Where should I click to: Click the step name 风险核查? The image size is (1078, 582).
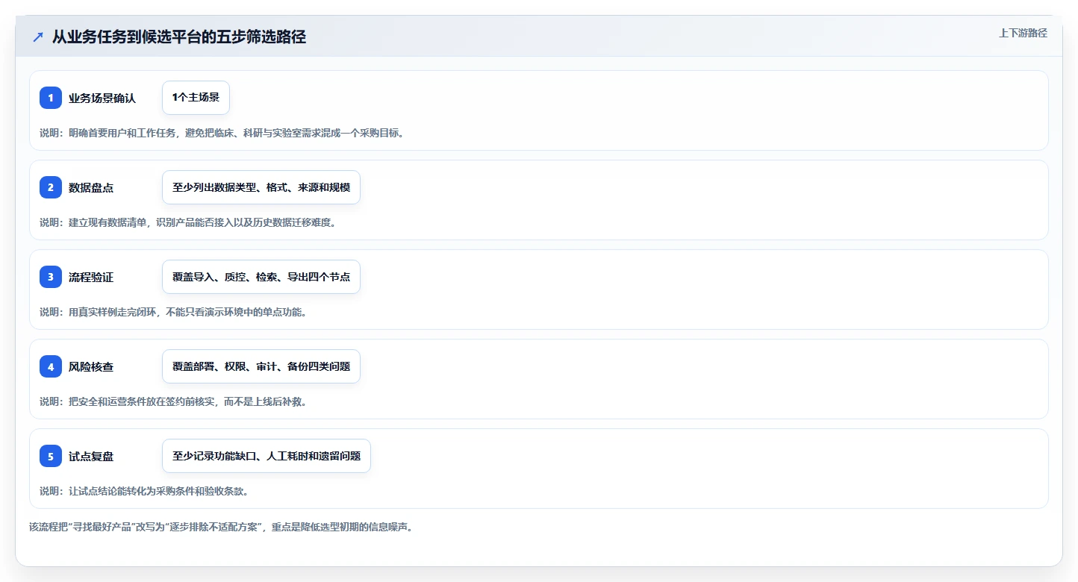[x=91, y=367]
